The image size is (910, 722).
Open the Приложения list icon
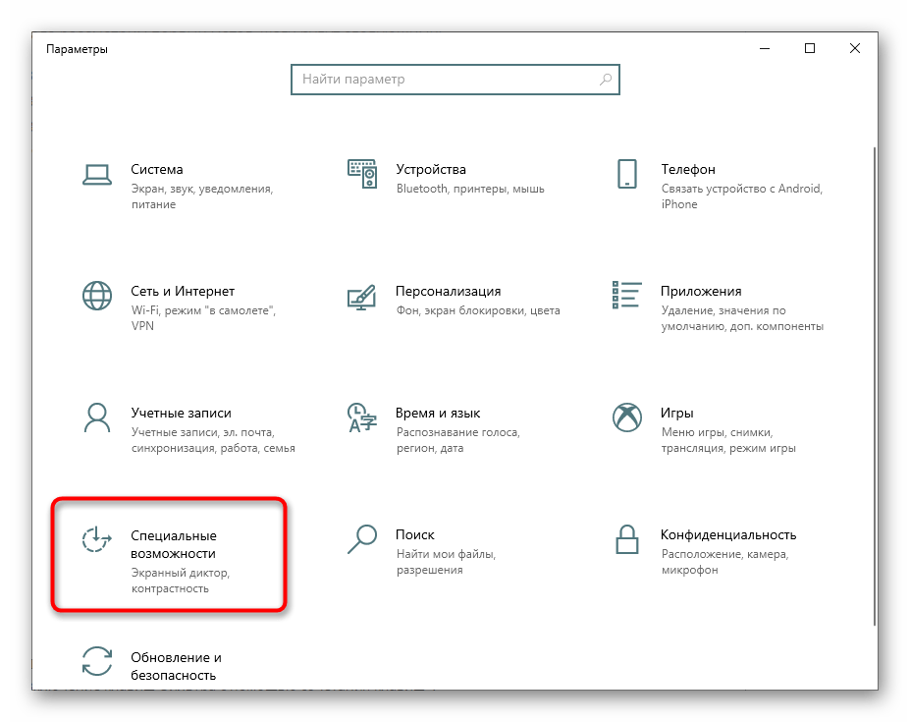tap(626, 295)
